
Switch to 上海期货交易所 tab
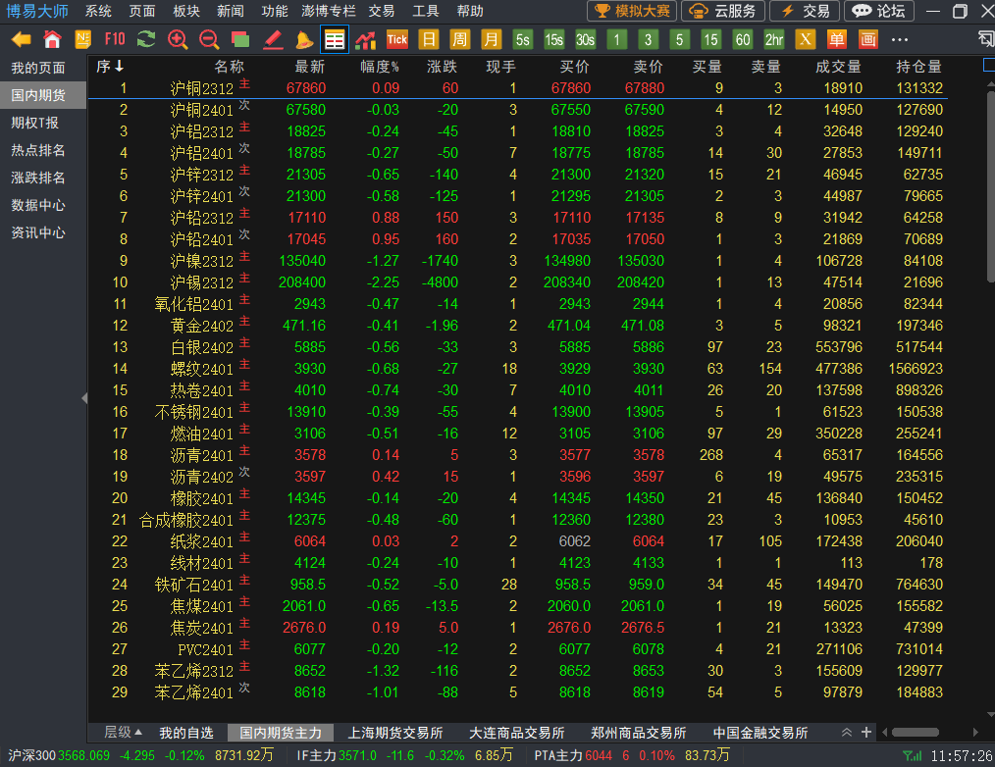[x=395, y=733]
